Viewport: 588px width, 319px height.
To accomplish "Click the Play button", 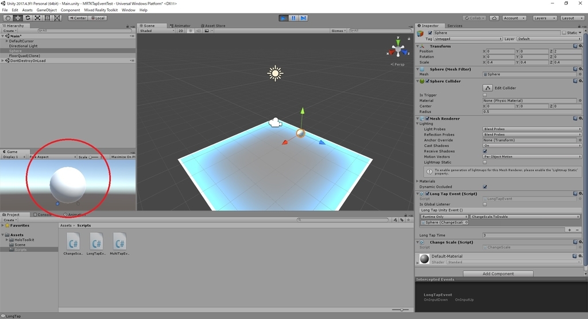I will point(284,18).
